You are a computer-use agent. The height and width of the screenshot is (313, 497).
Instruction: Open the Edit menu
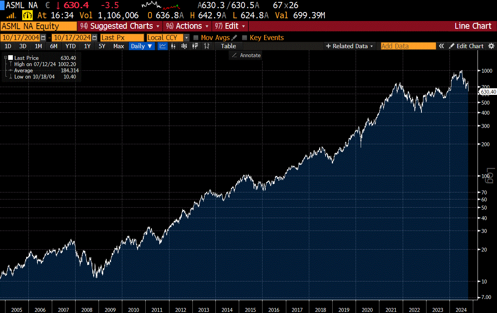pyautogui.click(x=230, y=26)
